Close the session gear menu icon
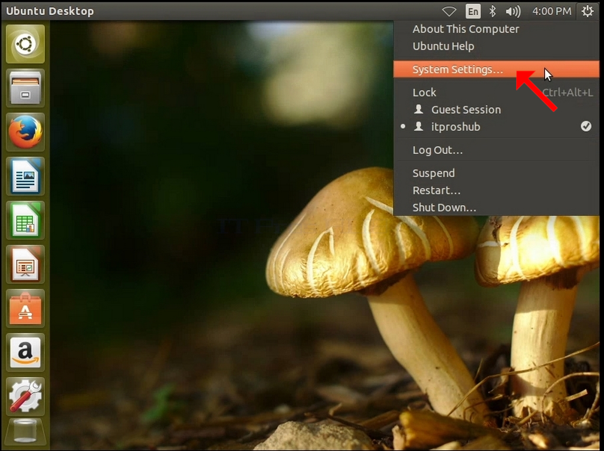The height and width of the screenshot is (451, 604). pos(587,11)
